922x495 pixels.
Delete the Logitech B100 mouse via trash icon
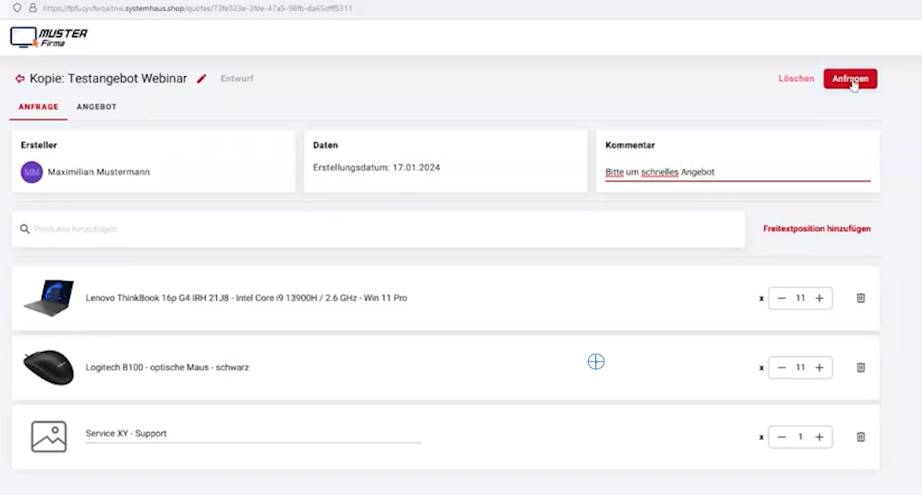[x=861, y=368]
